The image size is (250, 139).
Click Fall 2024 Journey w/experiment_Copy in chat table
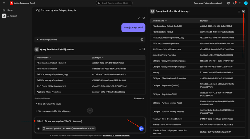pyautogui.click(x=53, y=75)
